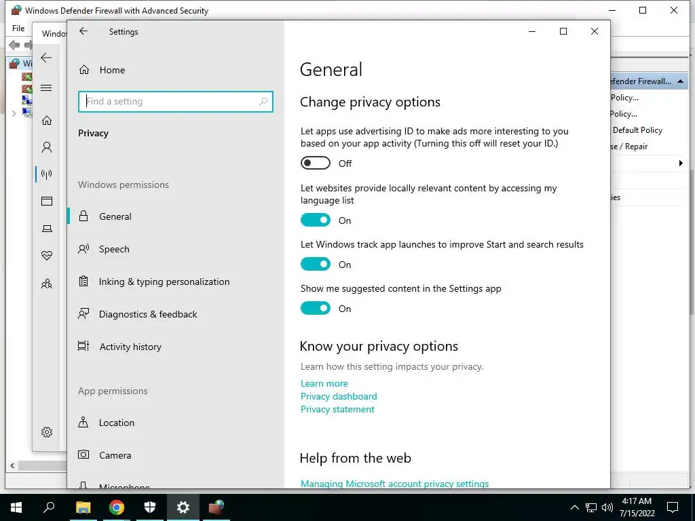
Task: Click the search magnifier in Find a setting
Action: [263, 102]
